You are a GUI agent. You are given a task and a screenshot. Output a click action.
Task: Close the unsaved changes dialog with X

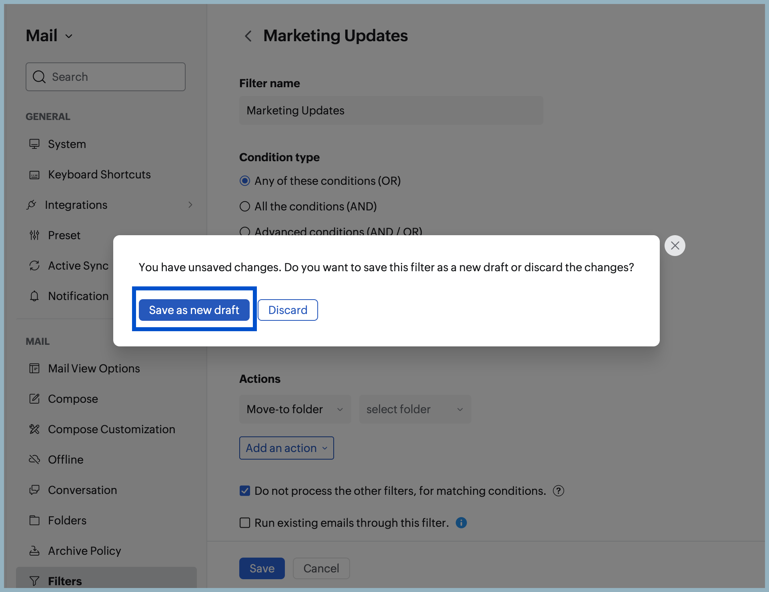675,246
